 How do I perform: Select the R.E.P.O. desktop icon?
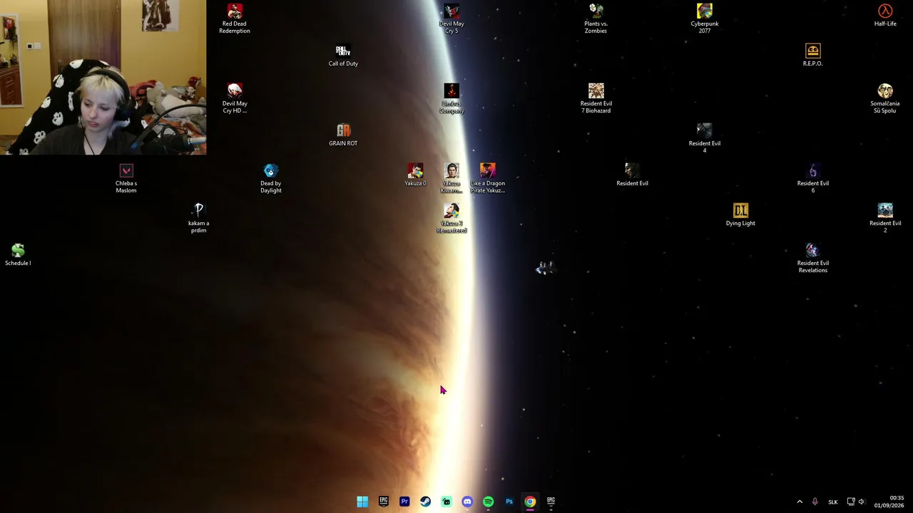coord(812,55)
